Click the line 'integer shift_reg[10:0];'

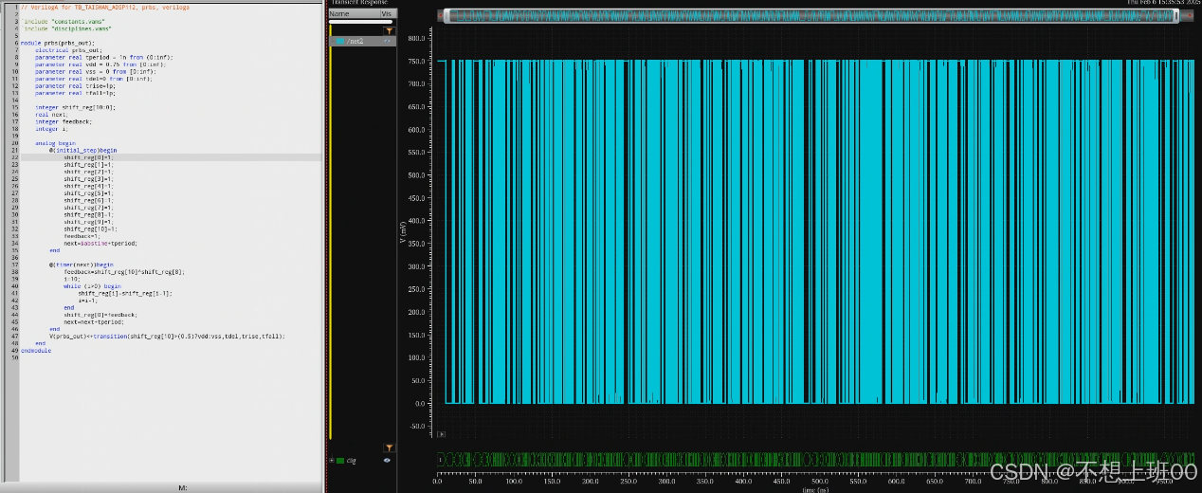pyautogui.click(x=75, y=107)
